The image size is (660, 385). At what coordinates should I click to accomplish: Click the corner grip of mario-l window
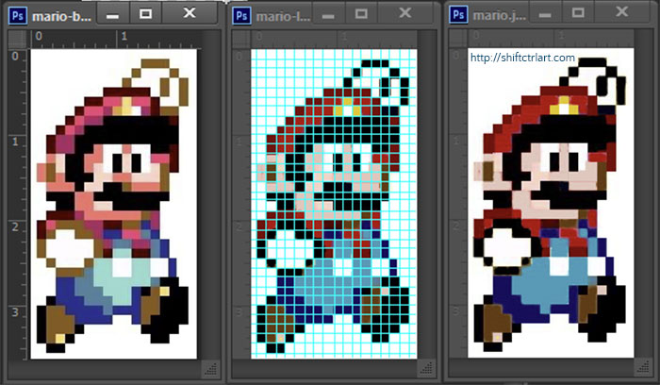(x=426, y=369)
